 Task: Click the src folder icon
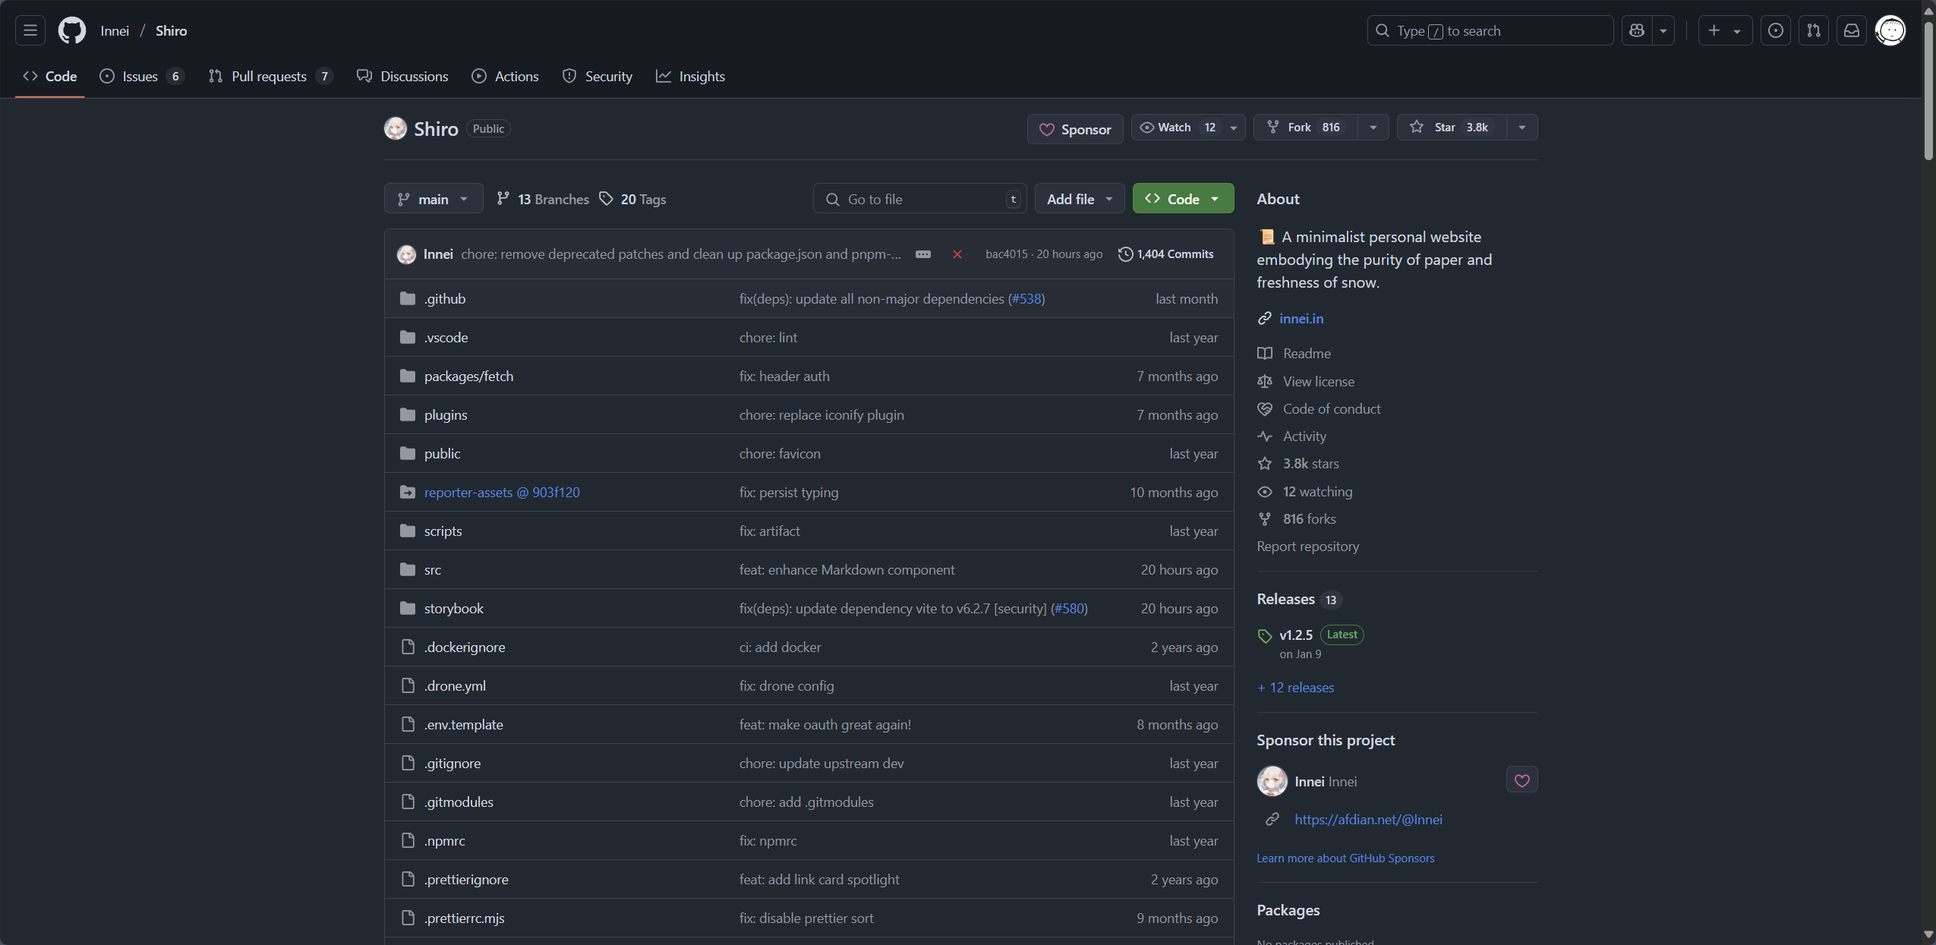pos(408,569)
